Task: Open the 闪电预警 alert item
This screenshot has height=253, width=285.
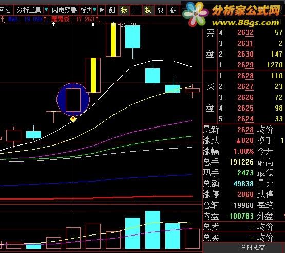Action: pos(64,10)
